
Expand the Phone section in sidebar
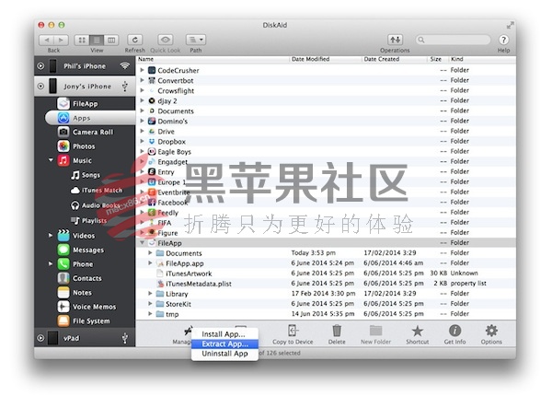pyautogui.click(x=51, y=263)
